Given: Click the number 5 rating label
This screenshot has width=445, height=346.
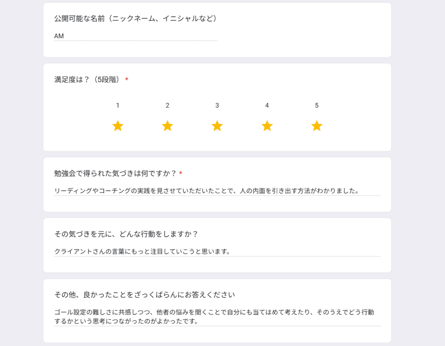Looking at the screenshot, I should pos(317,105).
